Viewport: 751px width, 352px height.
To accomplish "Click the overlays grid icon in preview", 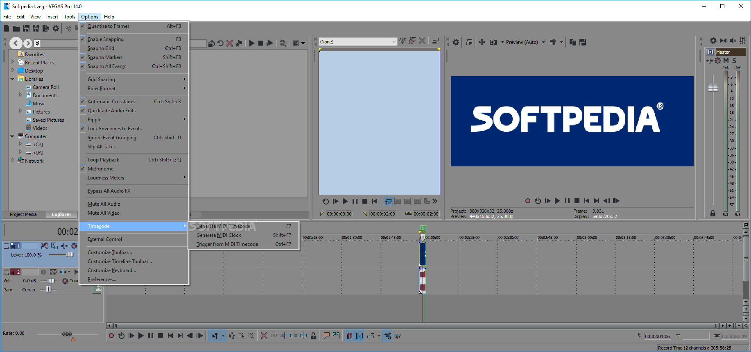I will (553, 42).
